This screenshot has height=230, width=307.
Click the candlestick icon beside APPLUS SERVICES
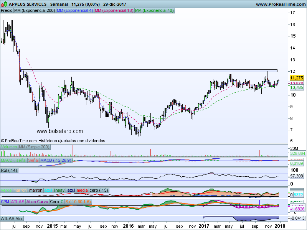4,4
